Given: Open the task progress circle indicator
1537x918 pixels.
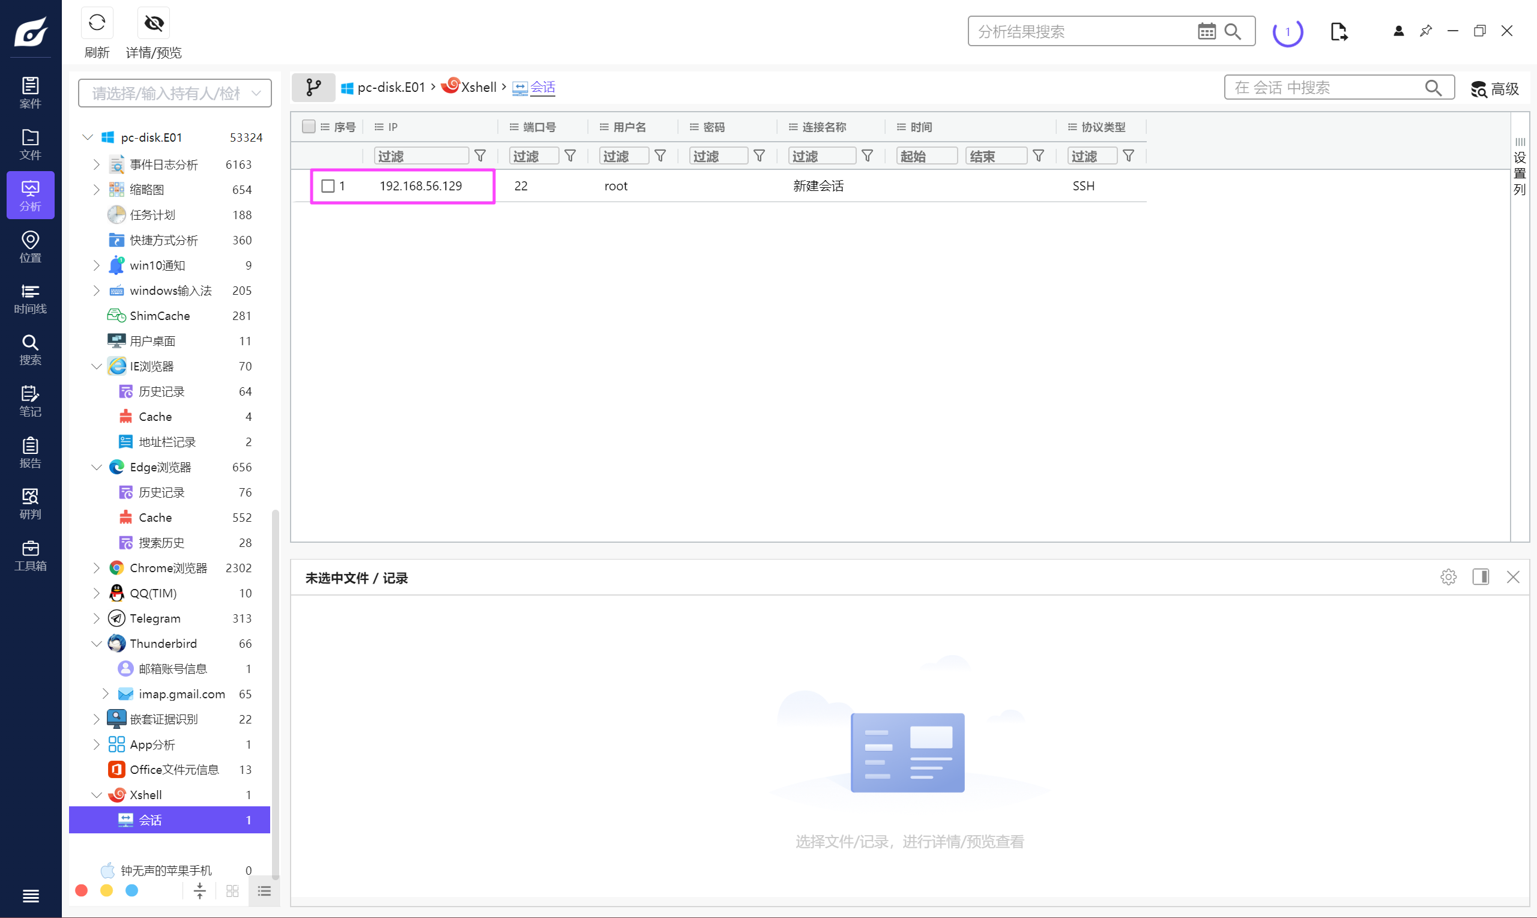Looking at the screenshot, I should pos(1288,32).
